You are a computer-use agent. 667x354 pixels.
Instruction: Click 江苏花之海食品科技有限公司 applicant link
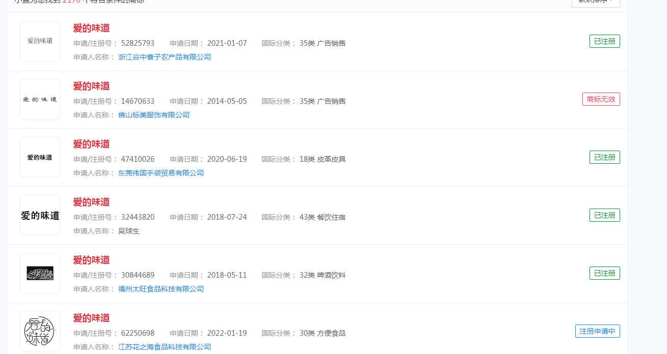(x=164, y=346)
